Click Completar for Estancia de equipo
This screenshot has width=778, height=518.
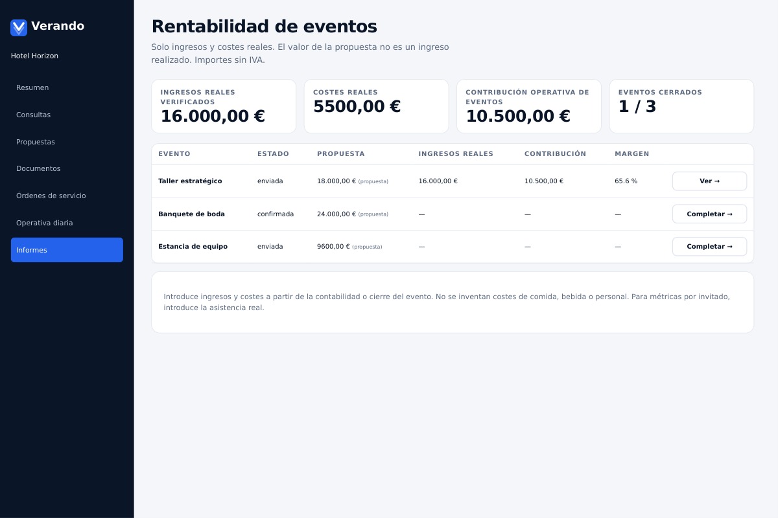pos(709,247)
